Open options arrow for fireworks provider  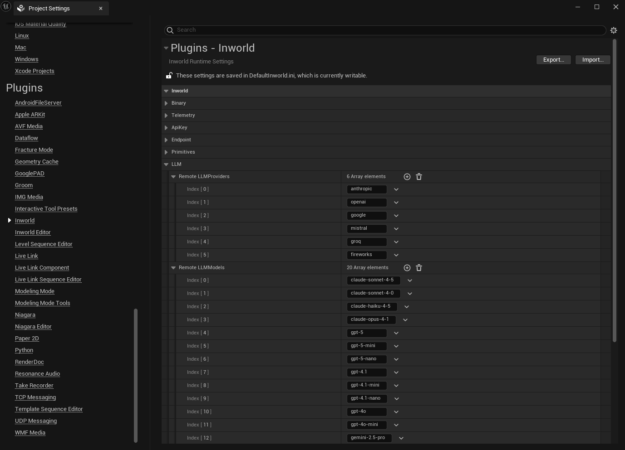396,255
